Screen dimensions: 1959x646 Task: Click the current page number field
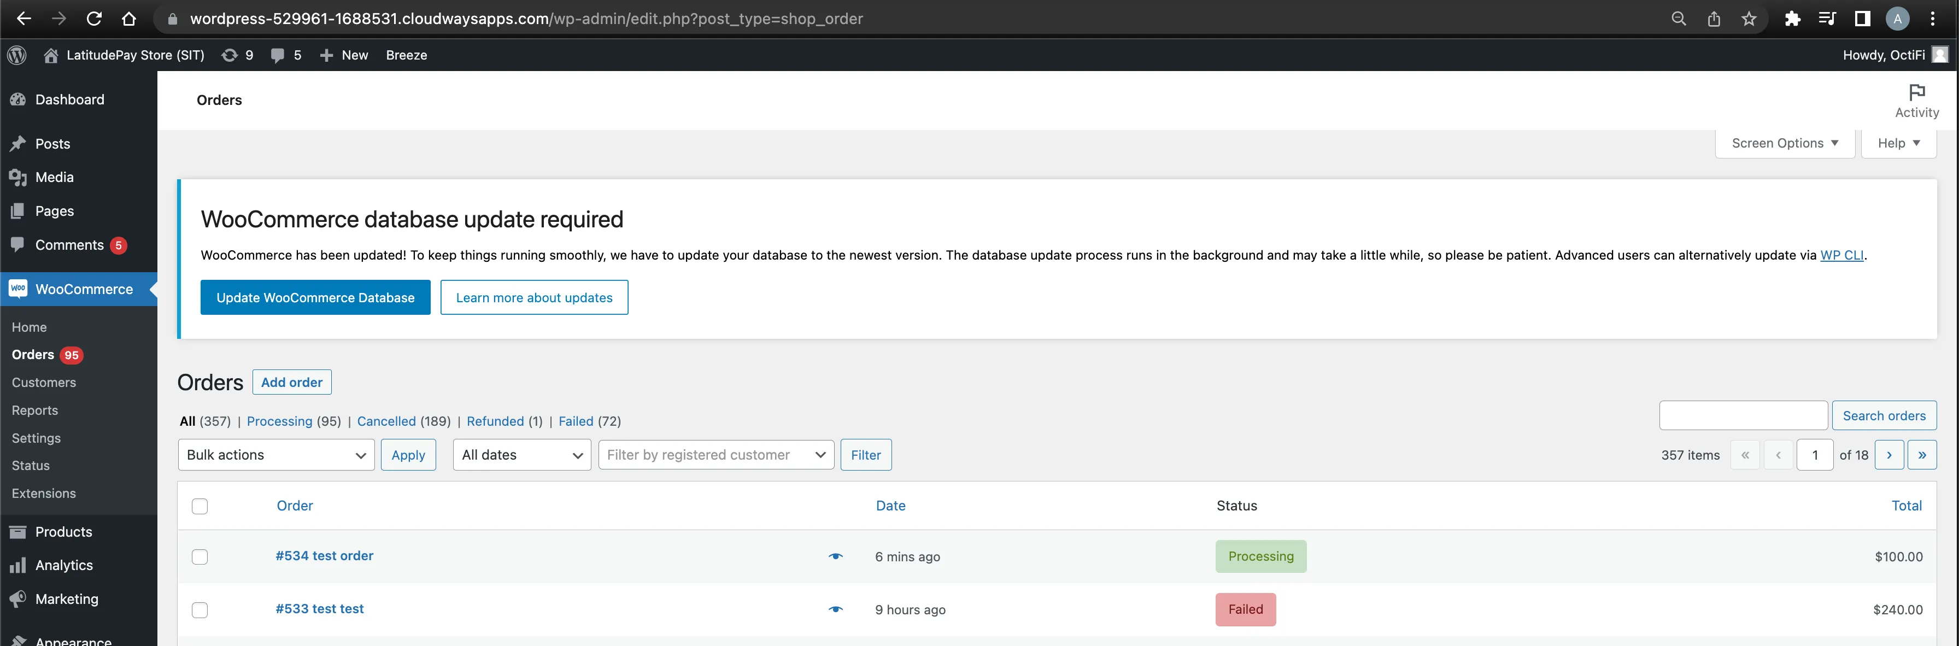tap(1815, 455)
